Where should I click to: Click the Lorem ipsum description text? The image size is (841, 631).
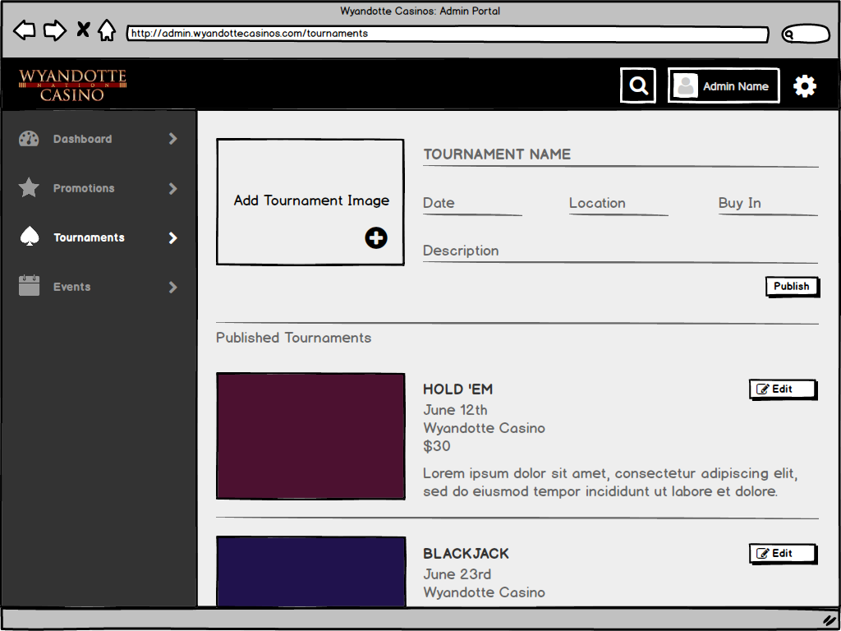click(x=610, y=482)
